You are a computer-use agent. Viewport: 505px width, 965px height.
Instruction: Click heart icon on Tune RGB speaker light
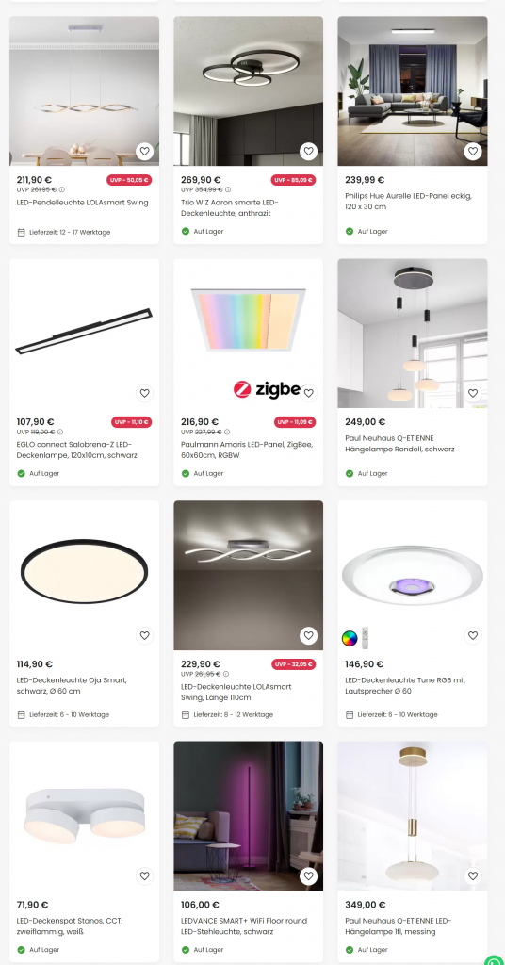(473, 635)
